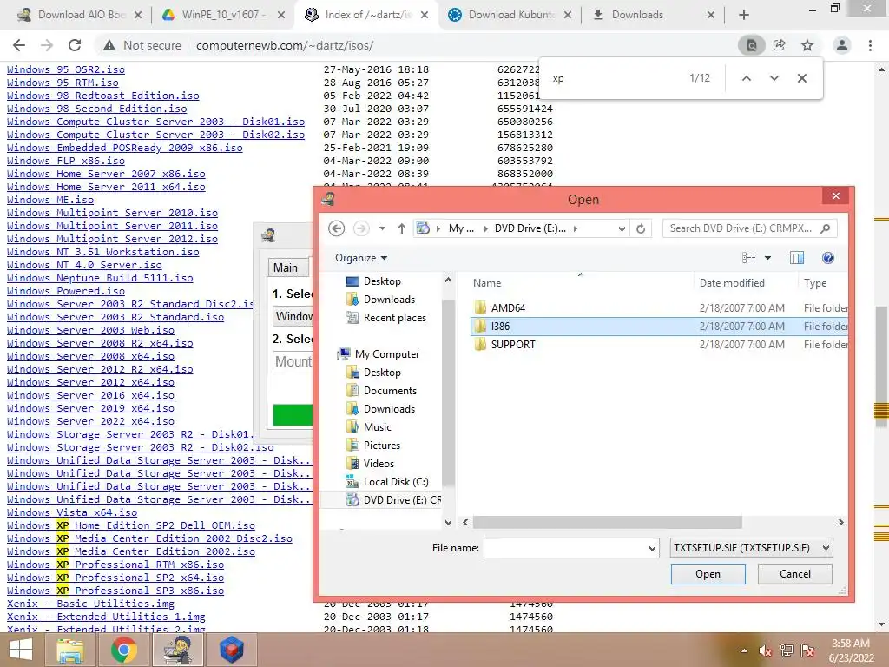Cancel the Open dialog
This screenshot has width=889, height=667.
click(x=795, y=574)
